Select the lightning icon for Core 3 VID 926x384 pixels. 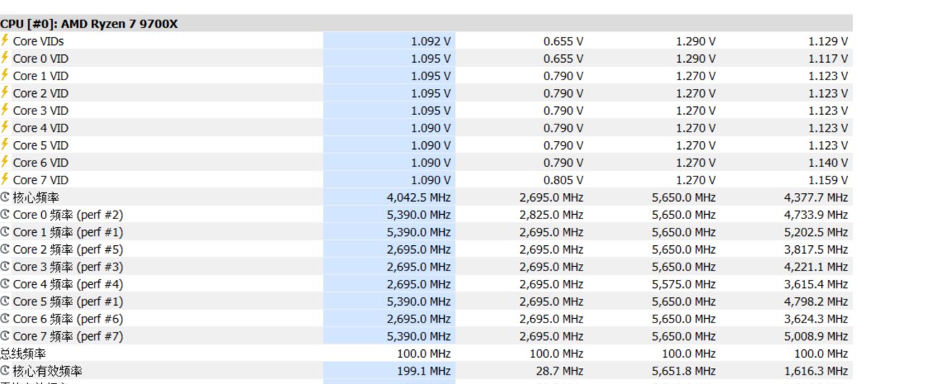click(x=5, y=111)
